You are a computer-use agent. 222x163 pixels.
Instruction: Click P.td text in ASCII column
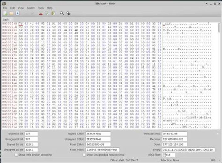(x=167, y=99)
